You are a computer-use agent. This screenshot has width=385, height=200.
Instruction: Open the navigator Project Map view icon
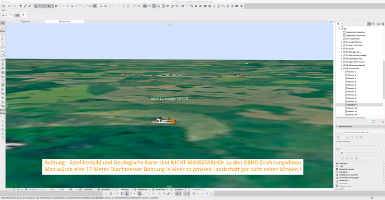pyautogui.click(x=369, y=24)
